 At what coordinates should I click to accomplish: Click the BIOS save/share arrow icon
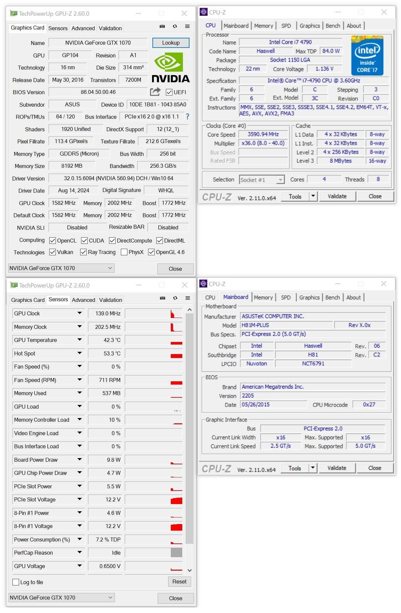(x=155, y=92)
